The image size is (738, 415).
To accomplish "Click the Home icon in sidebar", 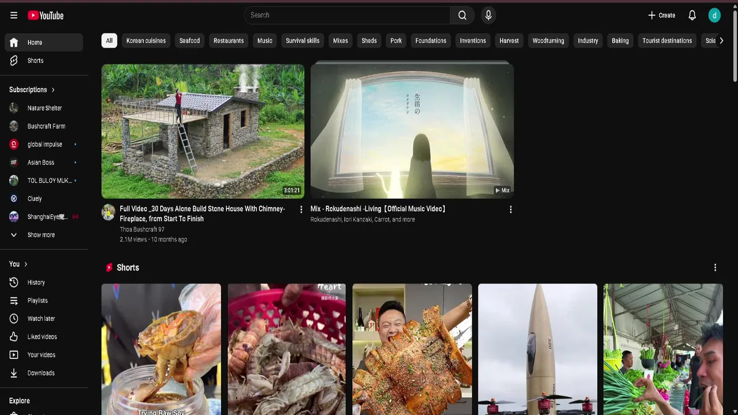I will point(14,43).
